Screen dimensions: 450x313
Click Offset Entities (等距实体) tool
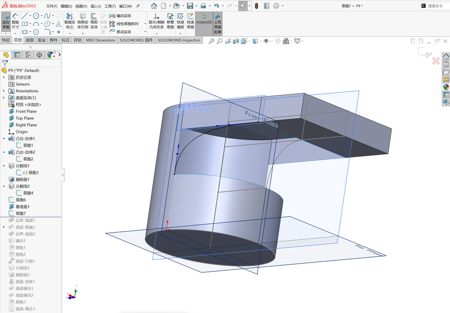(x=94, y=21)
